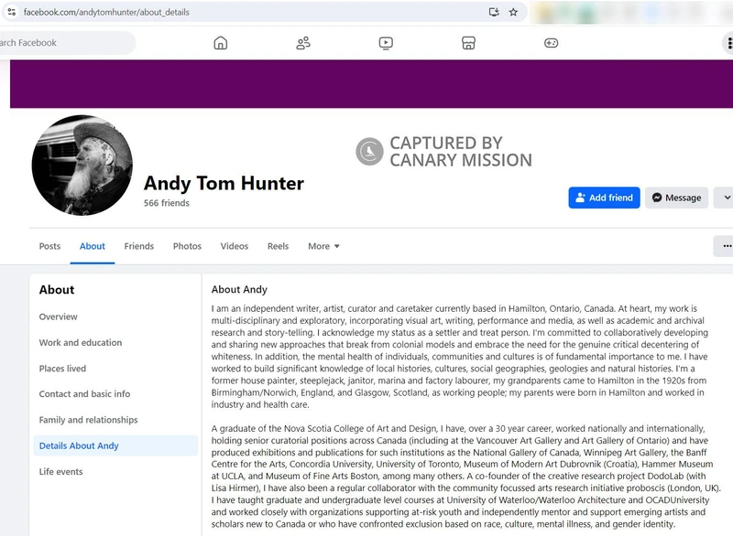Click the install app icon in address bar
Image resolution: width=733 pixels, height=536 pixels.
pyautogui.click(x=494, y=12)
